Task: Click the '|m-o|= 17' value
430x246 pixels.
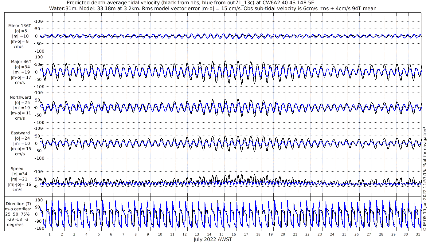Action: (x=21, y=77)
